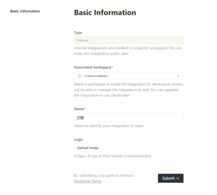Click the Upload image button
This screenshot has height=195, width=217.
[88, 148]
